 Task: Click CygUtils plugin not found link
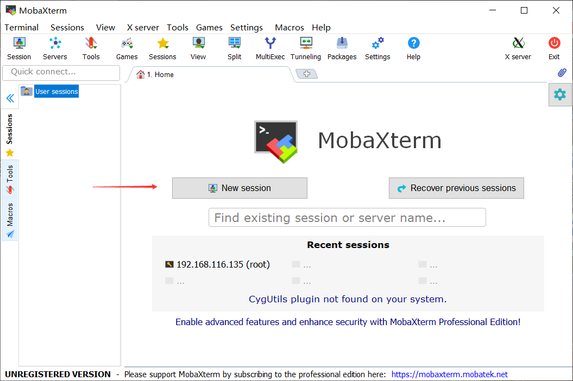pyautogui.click(x=348, y=299)
